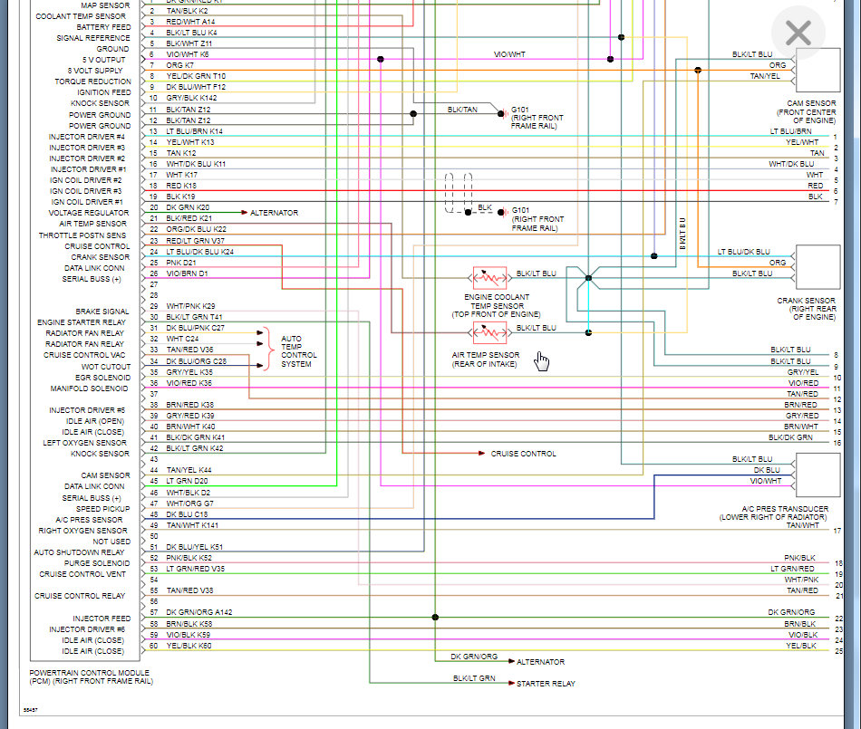The height and width of the screenshot is (729, 861).
Task: Click the Air Temp Sensor resistor symbol
Action: (x=489, y=332)
